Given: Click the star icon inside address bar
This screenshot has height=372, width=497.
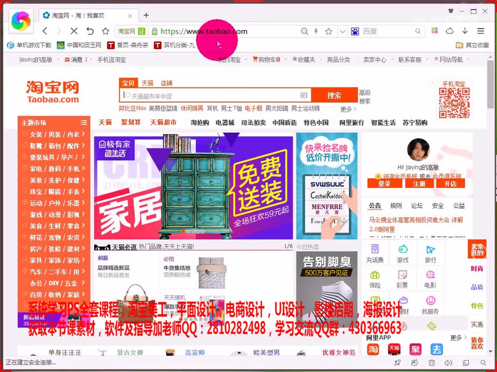Looking at the screenshot, I should click(x=329, y=31).
